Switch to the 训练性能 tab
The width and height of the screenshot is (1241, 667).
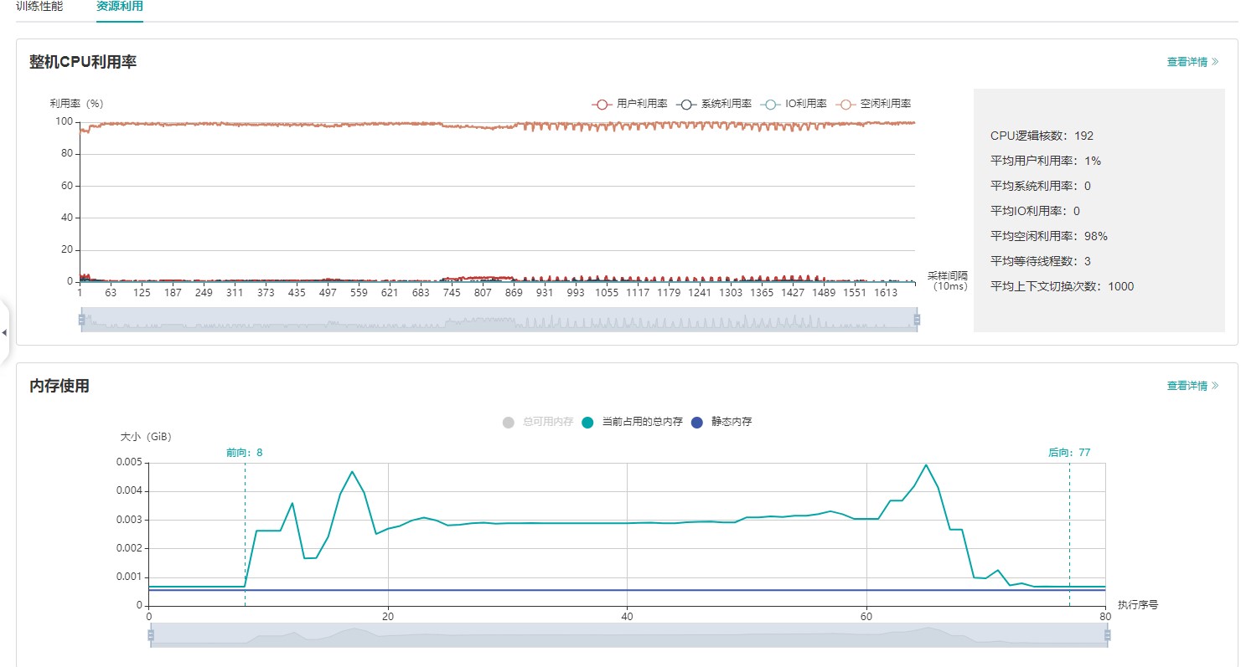39,6
